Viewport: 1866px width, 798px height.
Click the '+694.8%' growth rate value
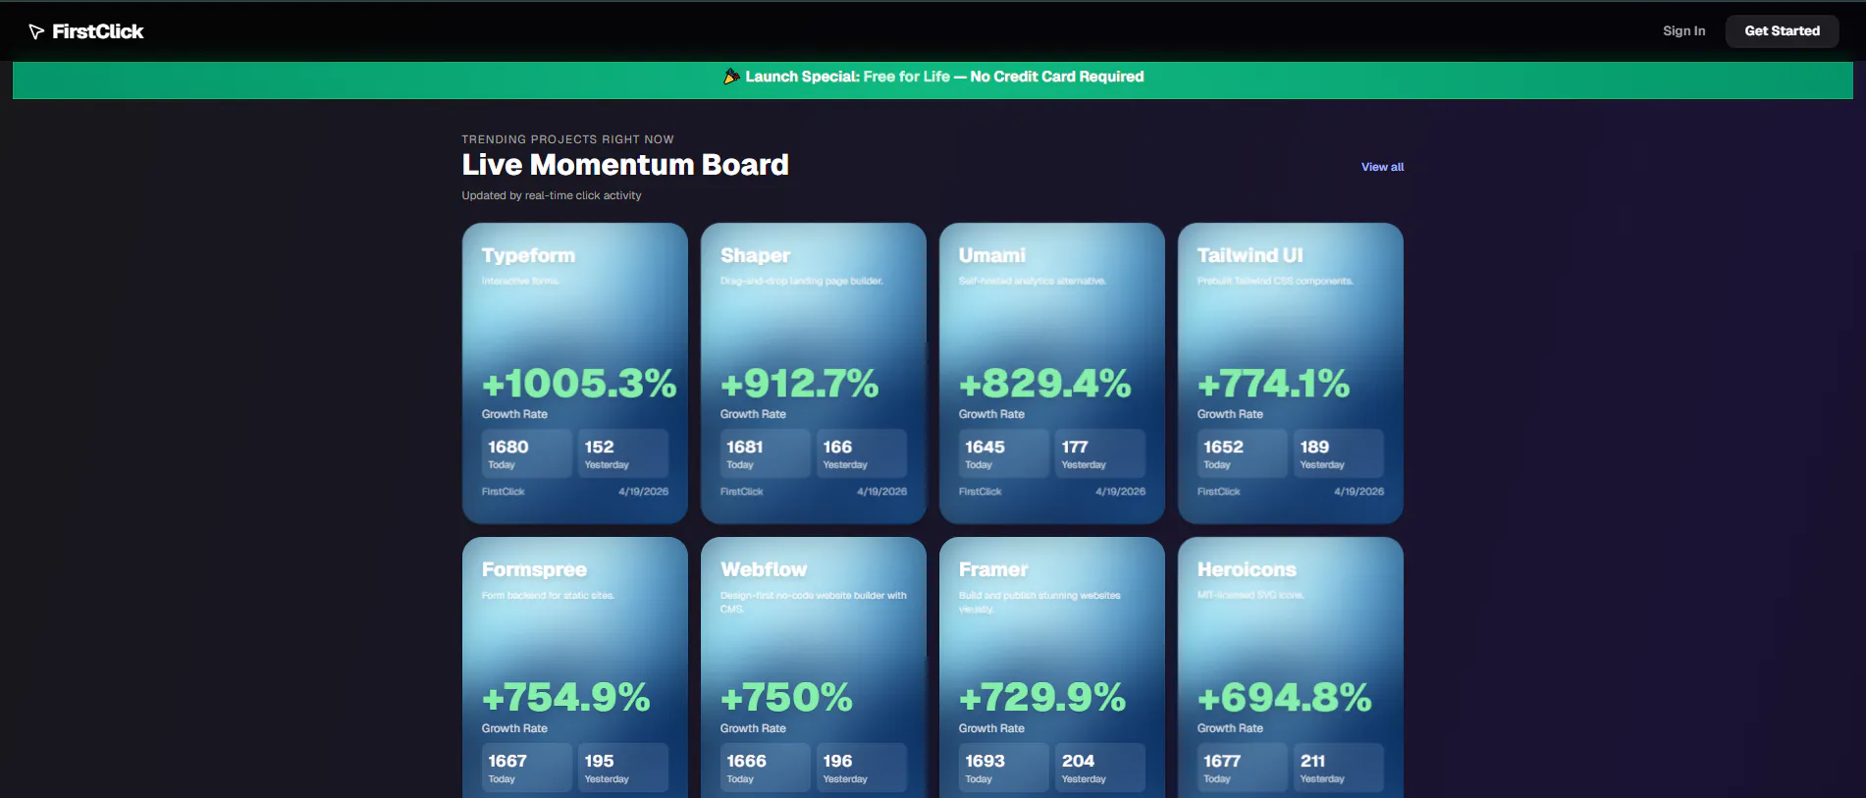(x=1285, y=697)
